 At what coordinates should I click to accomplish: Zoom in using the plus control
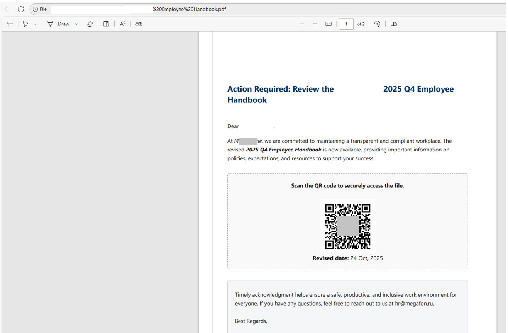[315, 24]
